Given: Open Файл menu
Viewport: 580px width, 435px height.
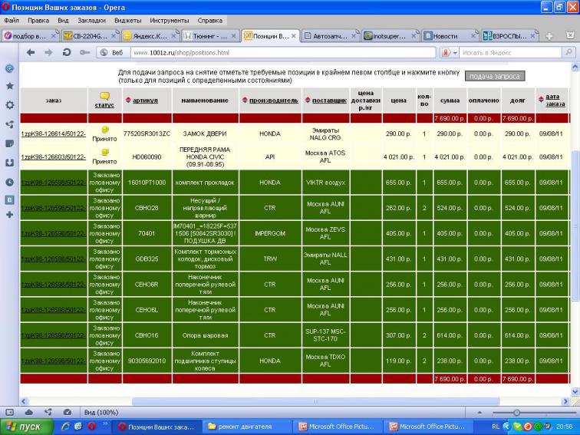Looking at the screenshot, I should (12, 21).
